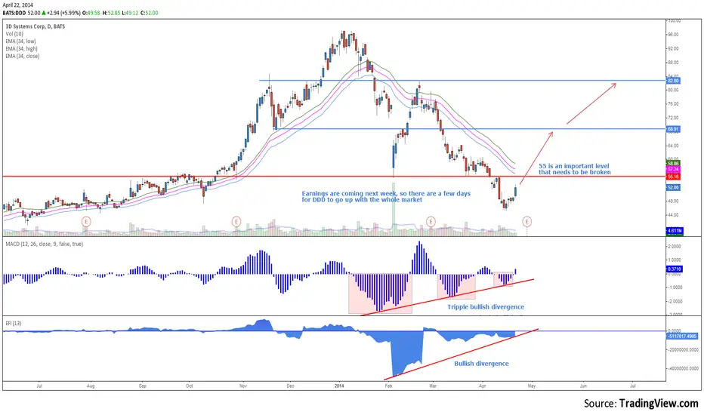Image resolution: width=704 pixels, height=415 pixels.
Task: Select the MACD (12, 26, close, 9) legend
Action: pyautogui.click(x=44, y=244)
